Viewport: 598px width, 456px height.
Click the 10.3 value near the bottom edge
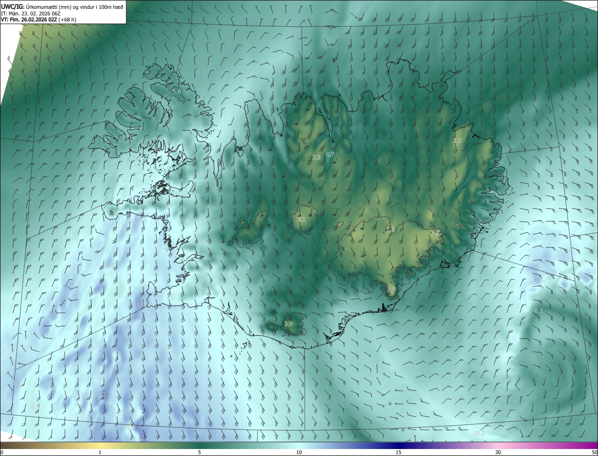pos(478,434)
